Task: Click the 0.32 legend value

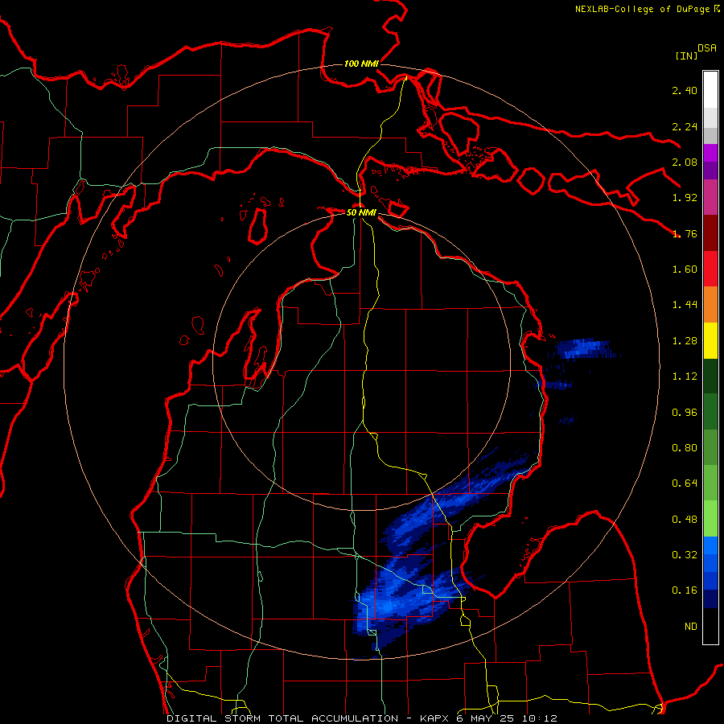Action: pos(685,555)
